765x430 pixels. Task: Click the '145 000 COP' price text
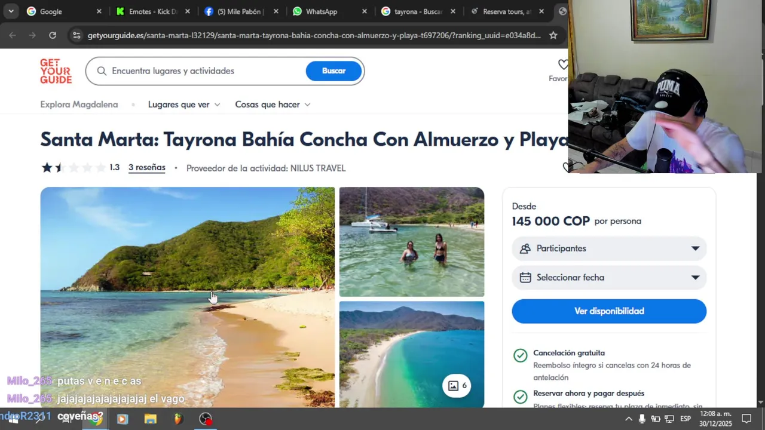point(551,221)
